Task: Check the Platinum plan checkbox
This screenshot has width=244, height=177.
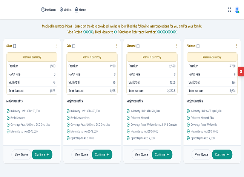Action: coord(198,46)
